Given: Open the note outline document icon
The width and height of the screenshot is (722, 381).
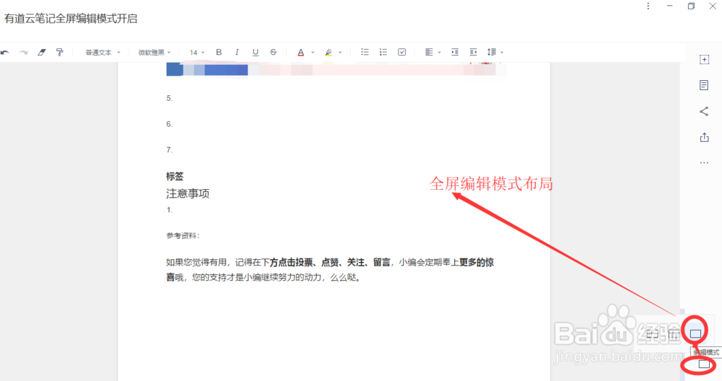Looking at the screenshot, I should [704, 85].
